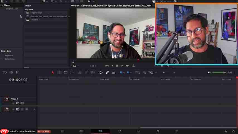Click the A1 track destination button
The height and width of the screenshot is (134, 238).
coord(6,109)
